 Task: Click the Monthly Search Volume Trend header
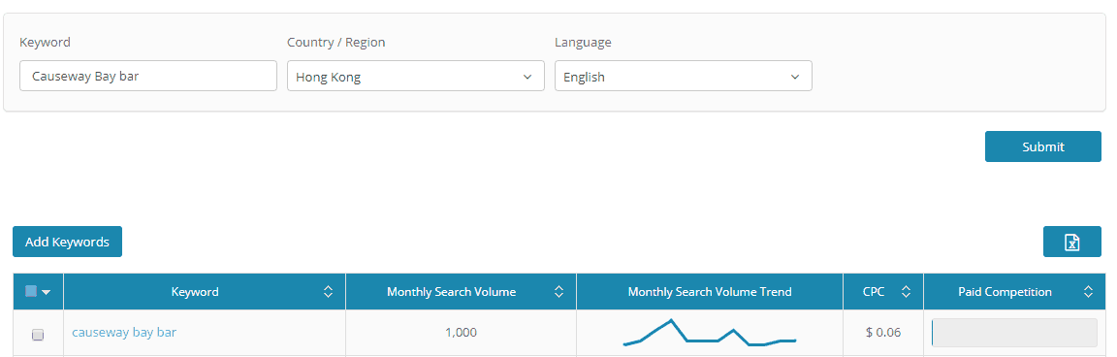pyautogui.click(x=710, y=291)
